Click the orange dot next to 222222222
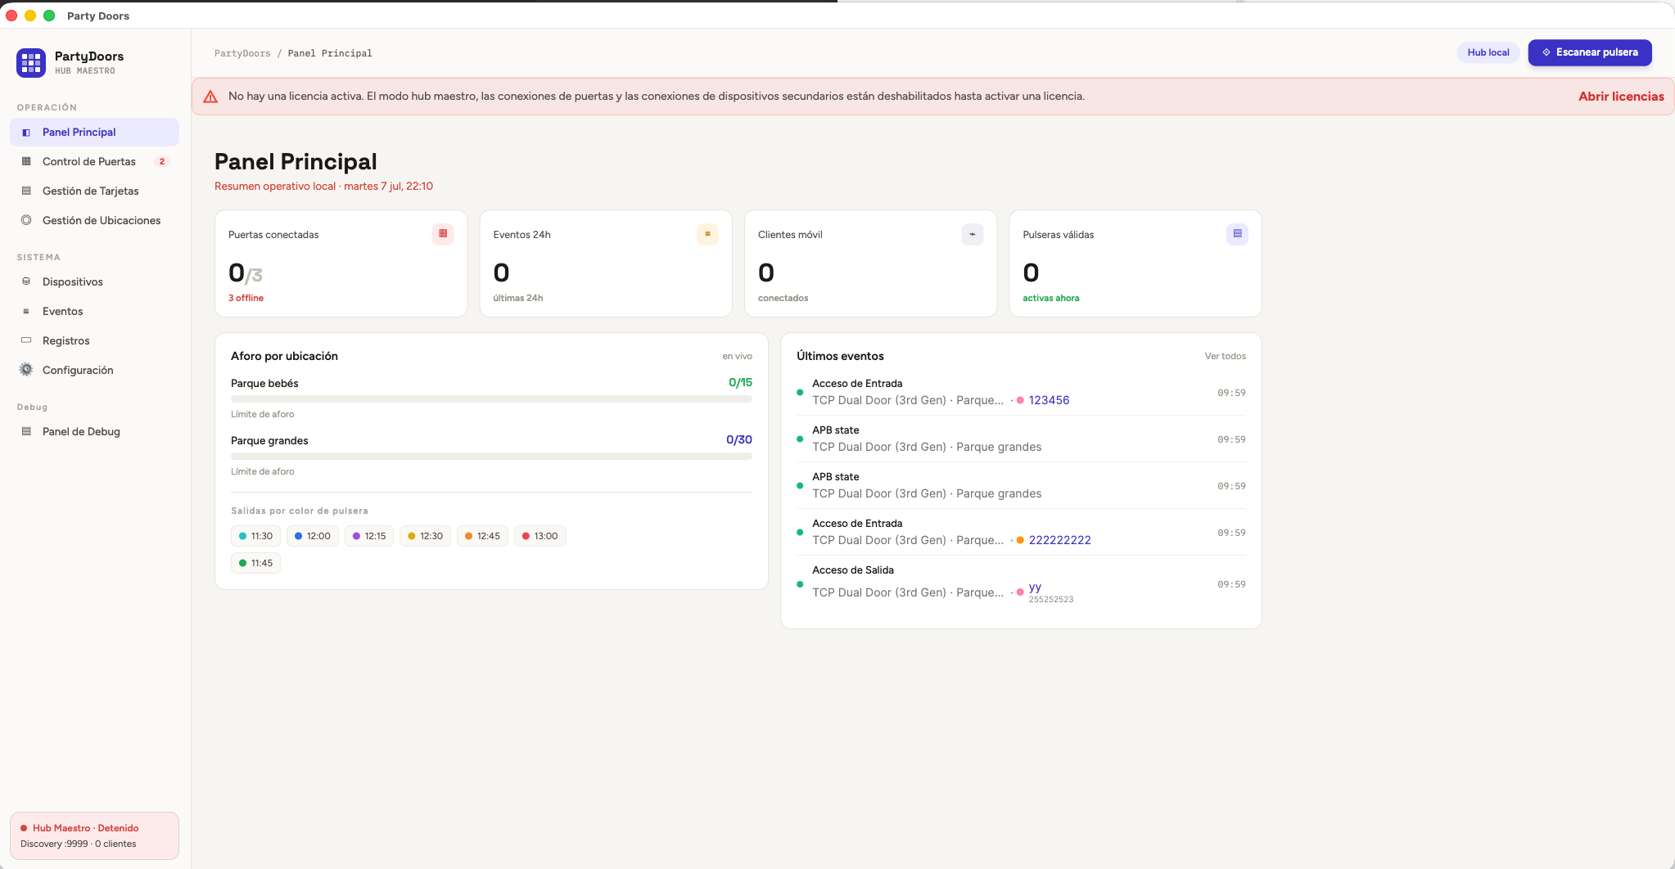 (x=1020, y=540)
